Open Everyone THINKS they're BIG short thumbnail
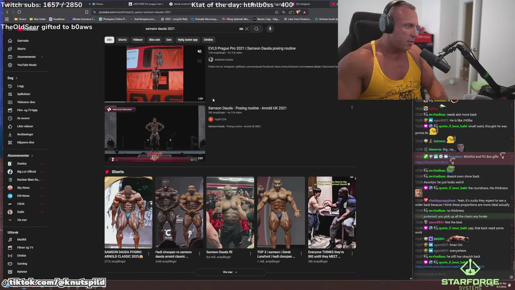The image size is (515, 290). point(332,212)
